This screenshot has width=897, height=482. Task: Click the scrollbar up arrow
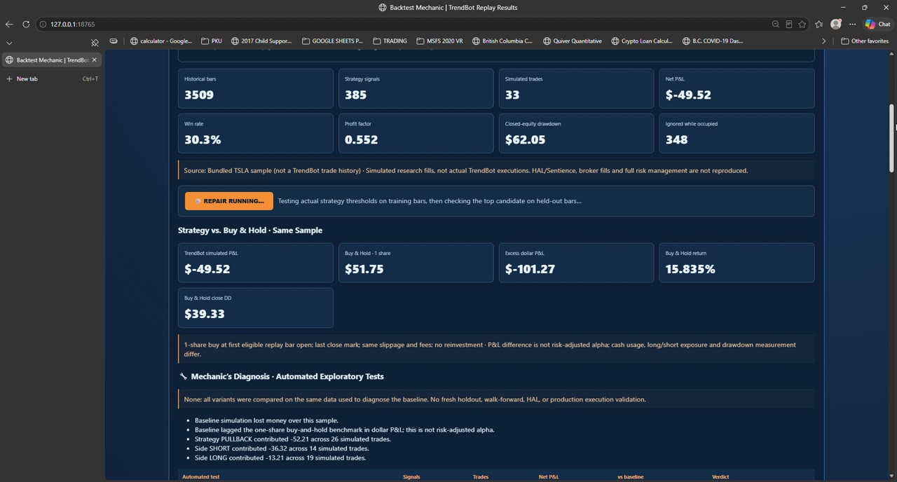pos(892,53)
